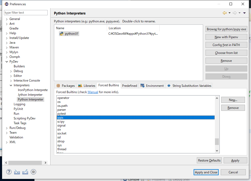Click Apply and Close button
The height and width of the screenshot is (181, 251).
(x=206, y=172)
